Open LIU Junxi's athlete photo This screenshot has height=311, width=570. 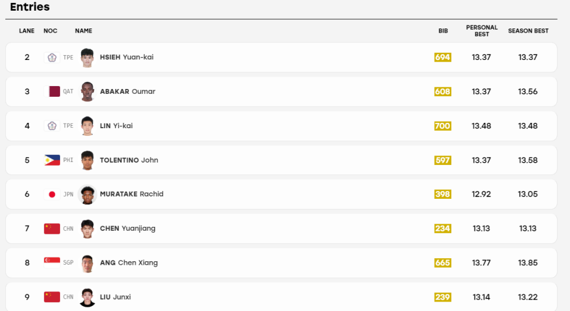pos(87,297)
